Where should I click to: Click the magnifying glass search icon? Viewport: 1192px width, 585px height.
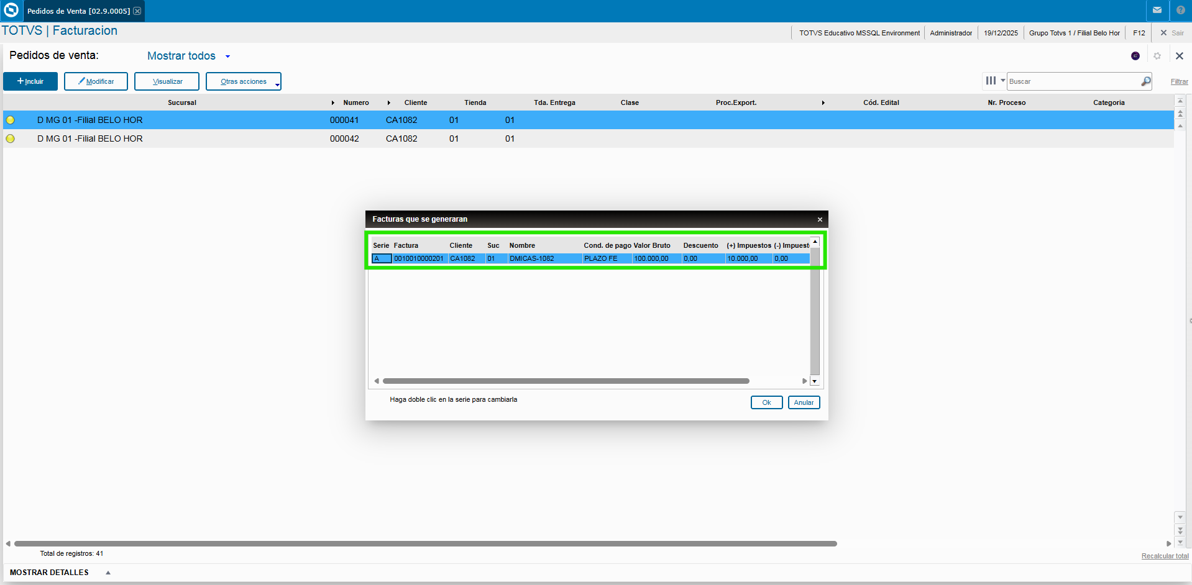(1146, 81)
